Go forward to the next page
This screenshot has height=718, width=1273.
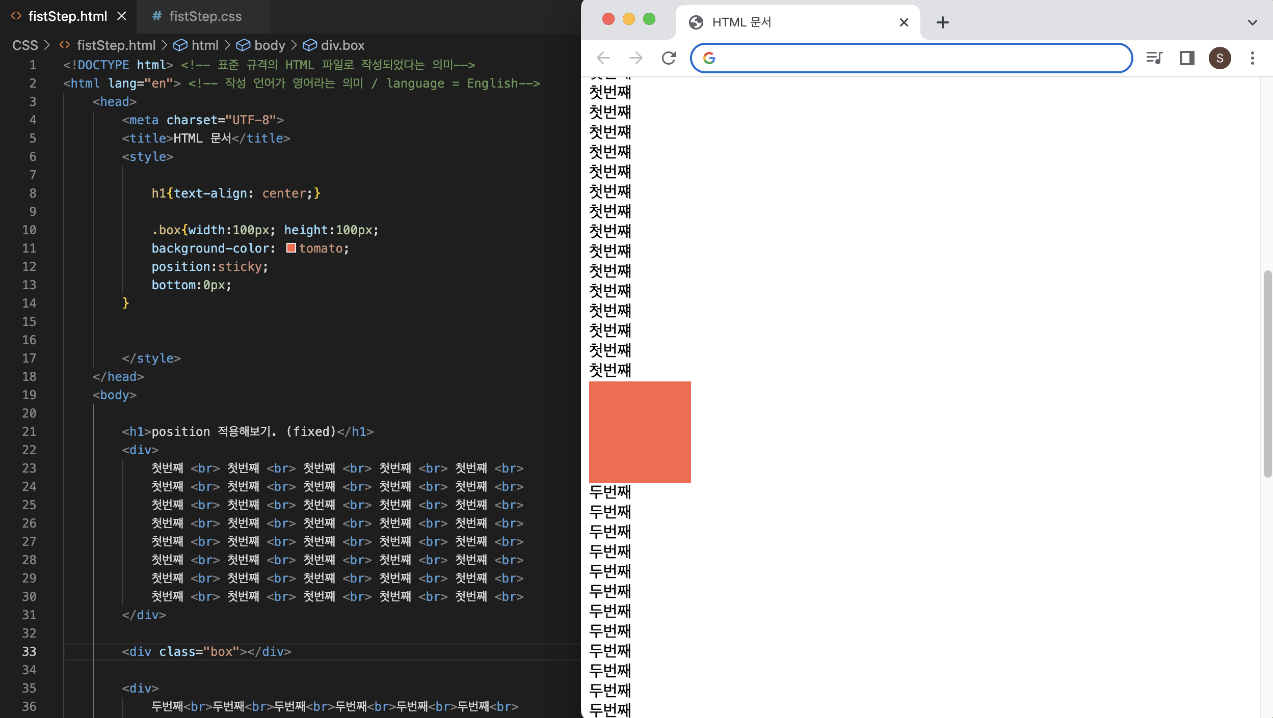pyautogui.click(x=636, y=58)
